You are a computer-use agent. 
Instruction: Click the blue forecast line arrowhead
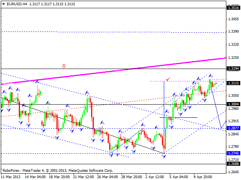coord(224,121)
